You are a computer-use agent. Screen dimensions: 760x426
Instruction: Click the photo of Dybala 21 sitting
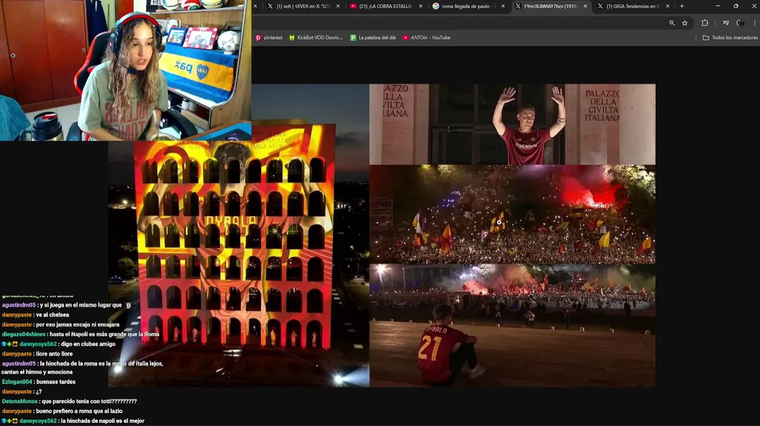pyautogui.click(x=512, y=325)
